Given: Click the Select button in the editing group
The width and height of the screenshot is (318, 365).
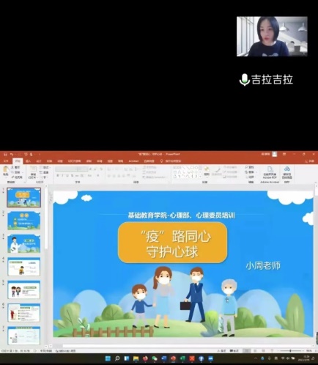Looking at the screenshot, I should click(250, 177).
